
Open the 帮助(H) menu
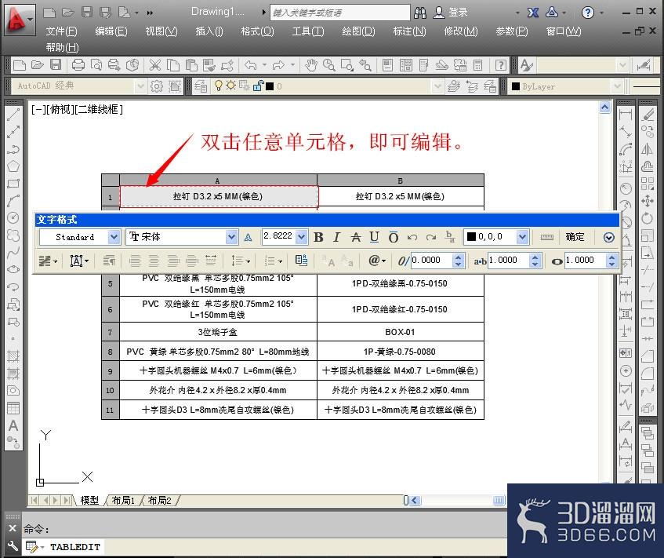[x=62, y=48]
